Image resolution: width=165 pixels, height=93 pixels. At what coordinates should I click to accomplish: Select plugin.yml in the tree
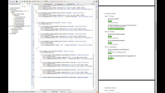tap(15, 32)
